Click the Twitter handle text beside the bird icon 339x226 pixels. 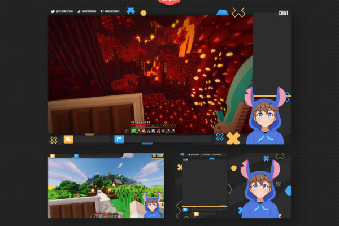coord(64,11)
